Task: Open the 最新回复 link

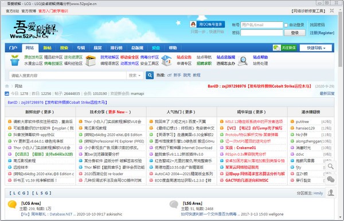Action: pos(327,93)
